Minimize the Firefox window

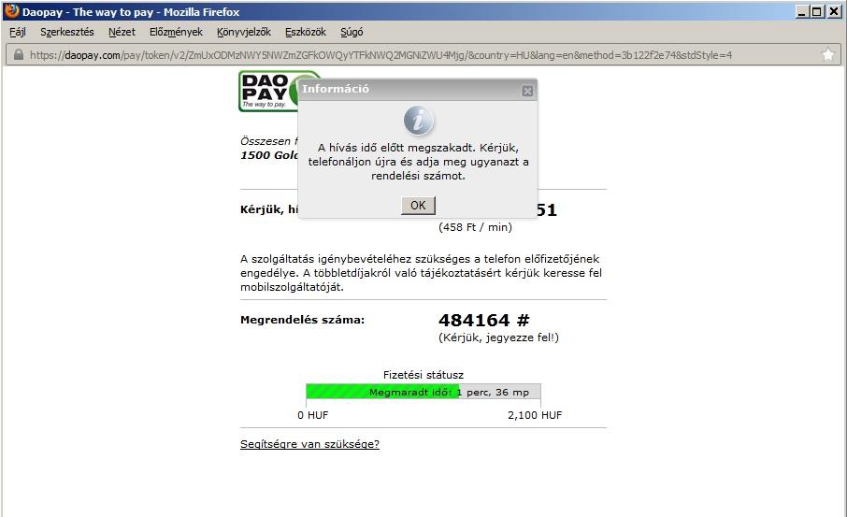coord(802,11)
